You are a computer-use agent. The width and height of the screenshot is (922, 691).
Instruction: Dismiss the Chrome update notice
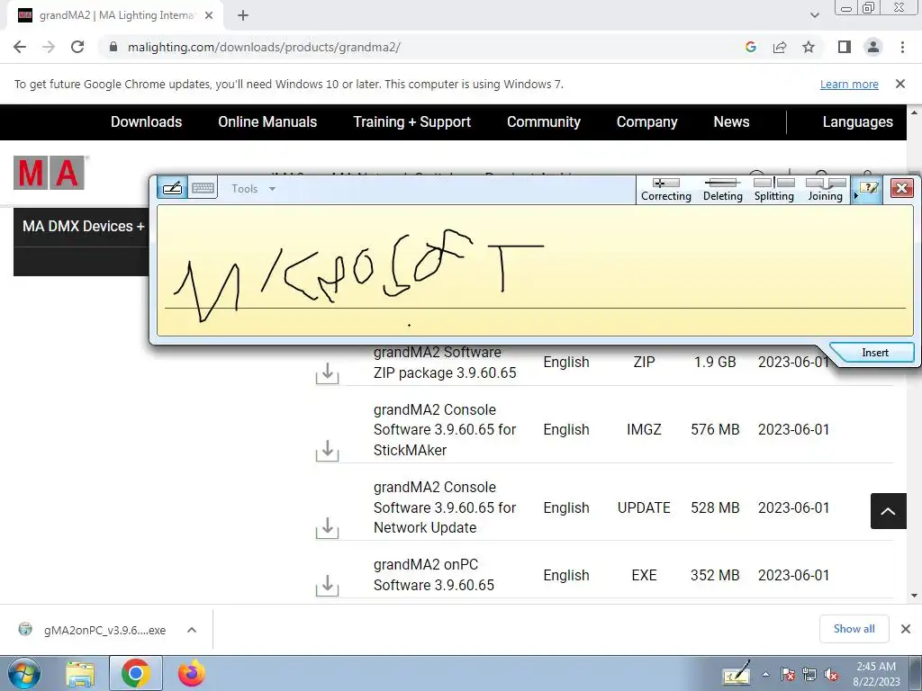(899, 84)
